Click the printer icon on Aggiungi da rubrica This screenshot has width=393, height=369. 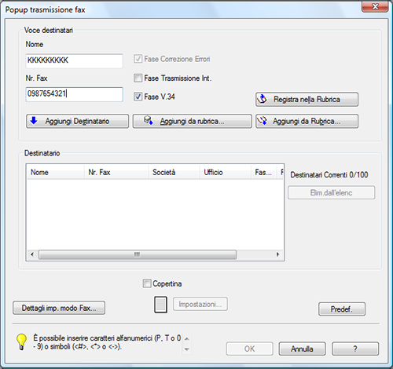pos(149,120)
